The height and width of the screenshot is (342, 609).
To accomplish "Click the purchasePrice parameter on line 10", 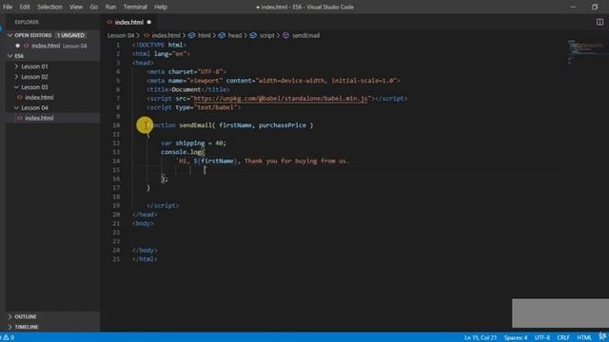I will click(x=282, y=125).
